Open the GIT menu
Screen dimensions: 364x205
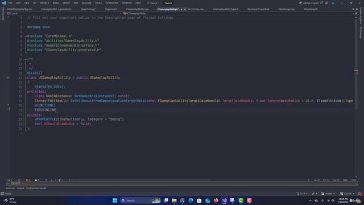35,3
